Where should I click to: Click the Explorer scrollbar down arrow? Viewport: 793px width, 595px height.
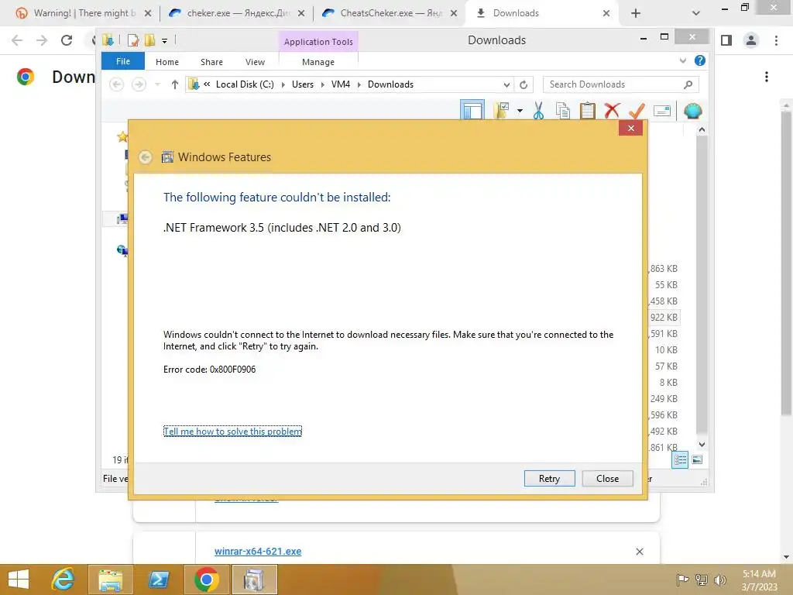[x=702, y=445]
